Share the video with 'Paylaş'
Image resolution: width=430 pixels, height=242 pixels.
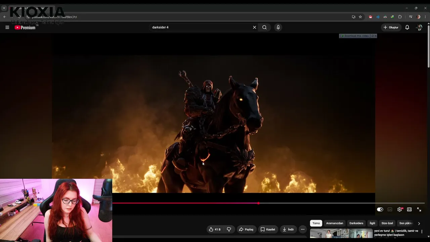click(x=246, y=229)
